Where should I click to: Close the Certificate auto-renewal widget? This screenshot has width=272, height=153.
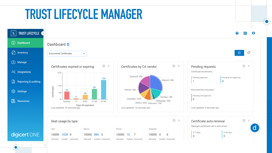coord(249,121)
